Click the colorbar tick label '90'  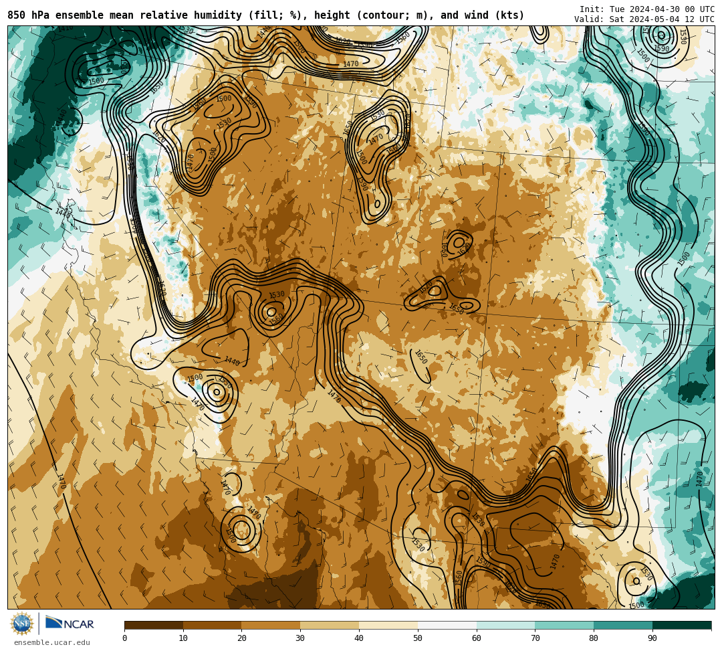(652, 638)
